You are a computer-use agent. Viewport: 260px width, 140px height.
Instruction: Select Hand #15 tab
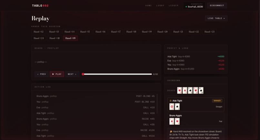click(85, 32)
